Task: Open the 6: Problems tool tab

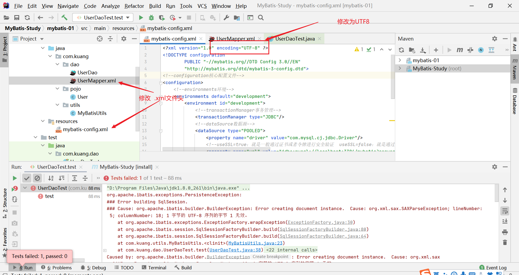Action: pos(56,268)
